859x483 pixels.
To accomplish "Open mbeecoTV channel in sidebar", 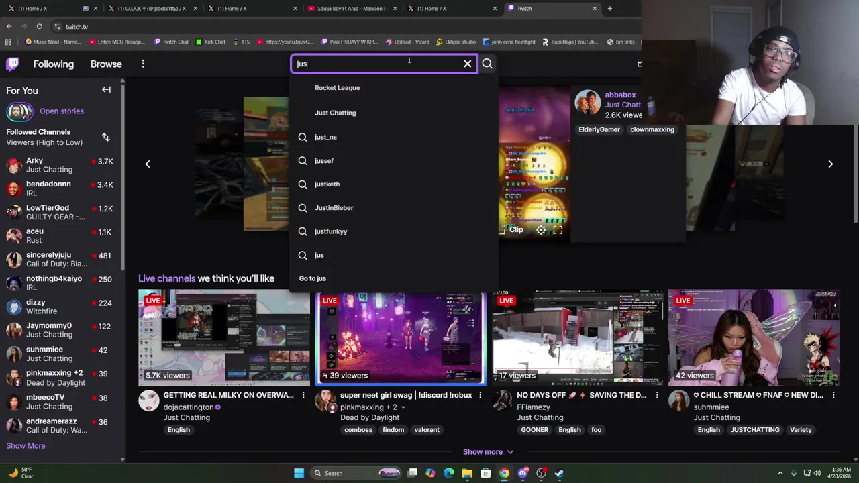I will tap(60, 401).
